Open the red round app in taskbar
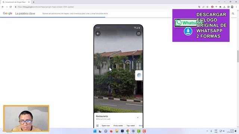This screenshot has height=134, width=239. pos(111,131)
